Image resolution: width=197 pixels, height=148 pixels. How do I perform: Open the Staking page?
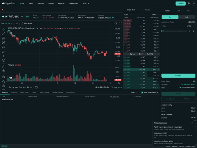click(x=51, y=3)
